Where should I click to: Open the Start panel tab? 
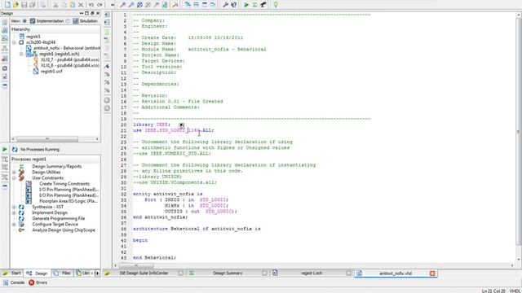tap(11, 273)
